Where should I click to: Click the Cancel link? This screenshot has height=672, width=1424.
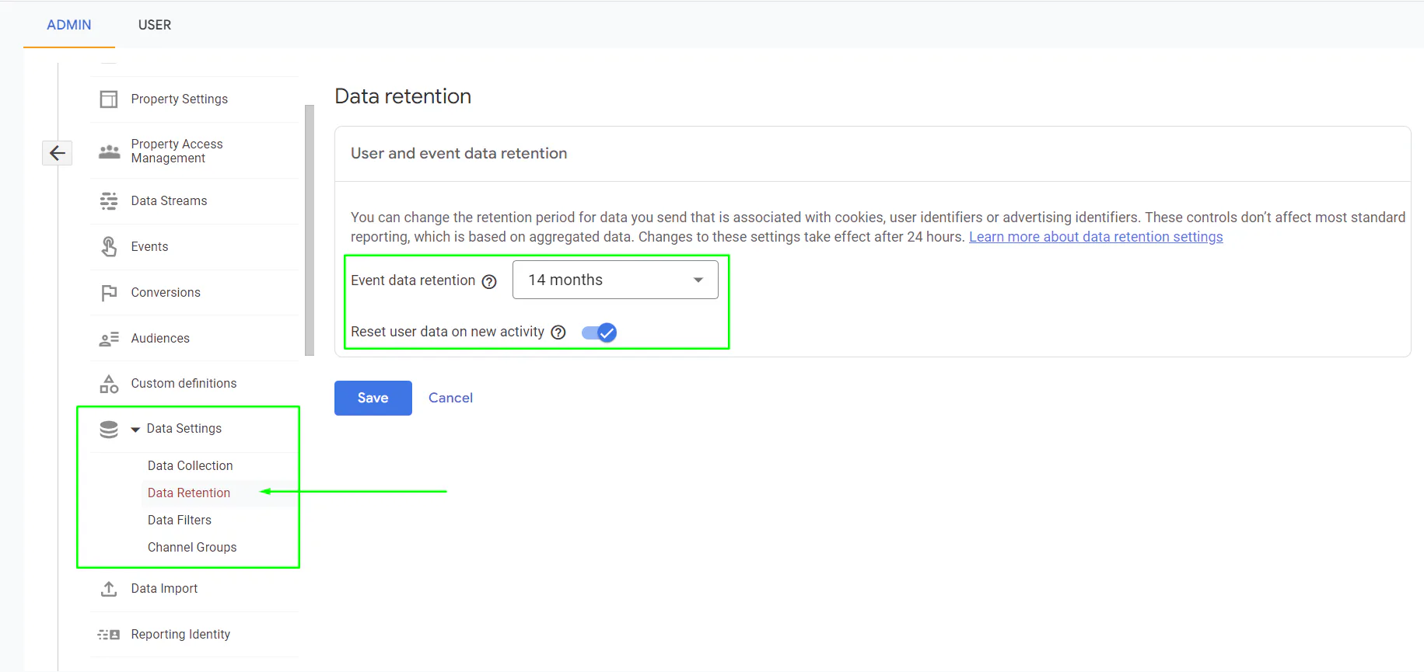(450, 398)
